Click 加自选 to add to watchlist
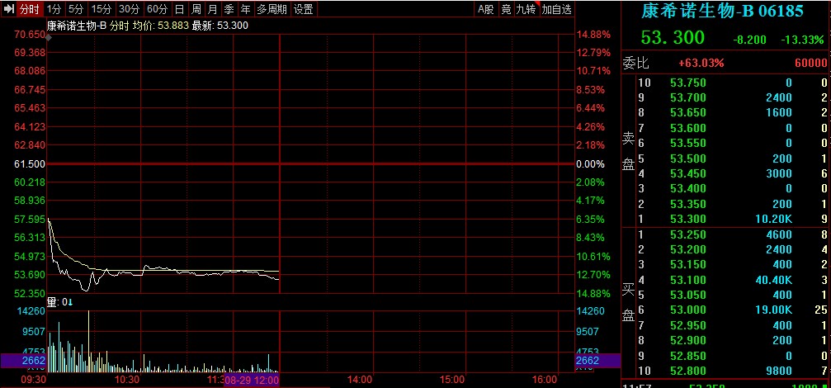This screenshot has height=388, width=831. [557, 9]
